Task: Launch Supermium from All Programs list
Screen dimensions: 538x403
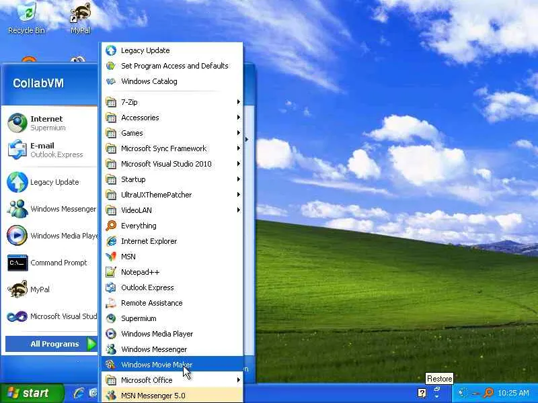Action: [172, 318]
